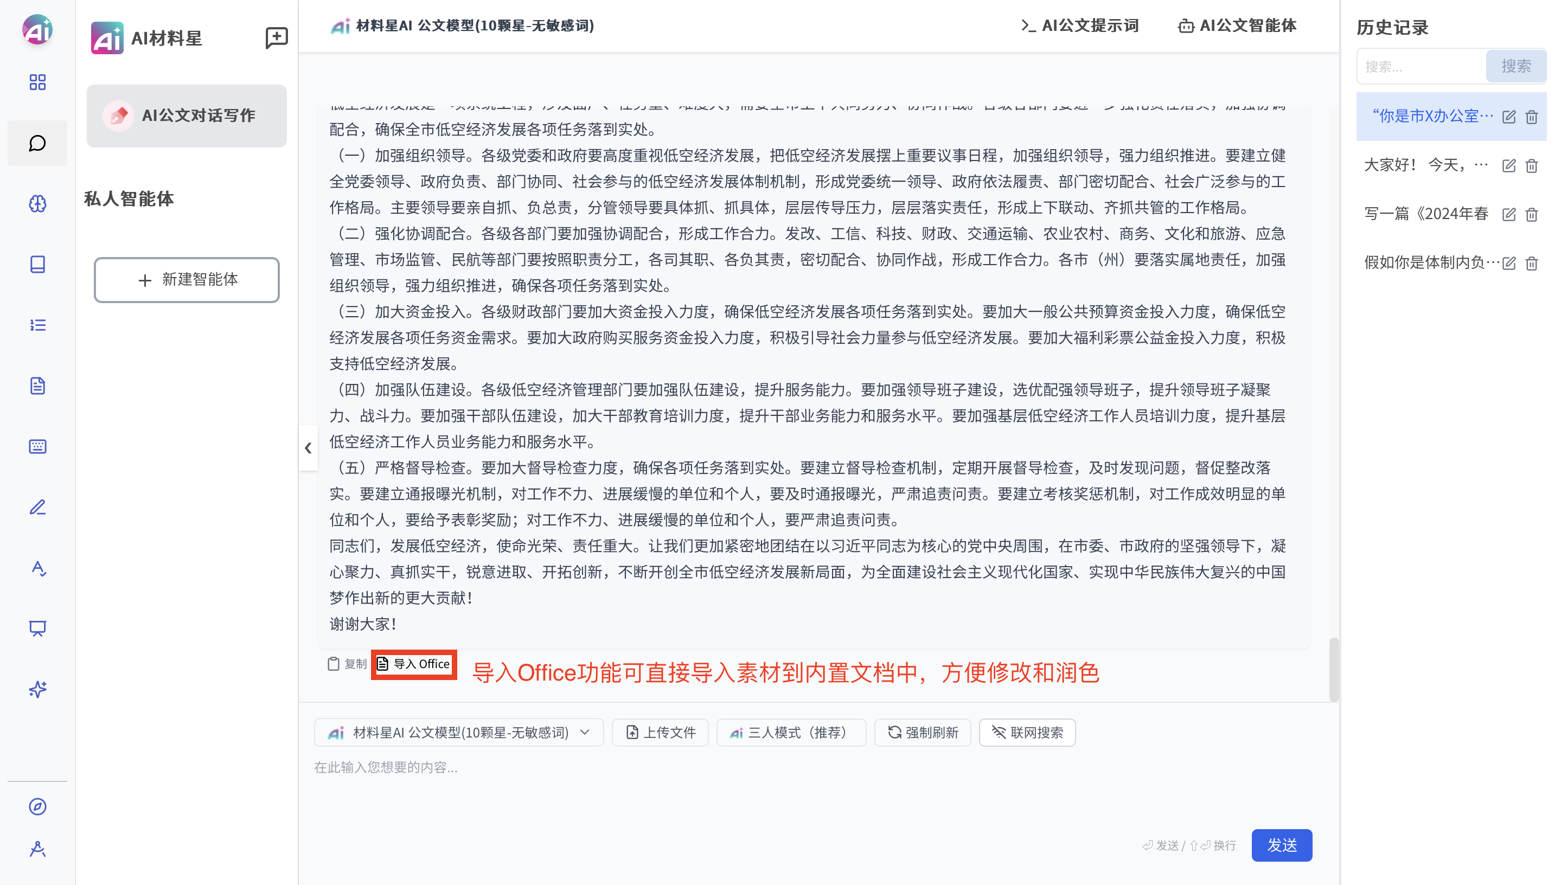Open the keyboard icon in sidebar
1561x885 pixels.
[x=37, y=447]
